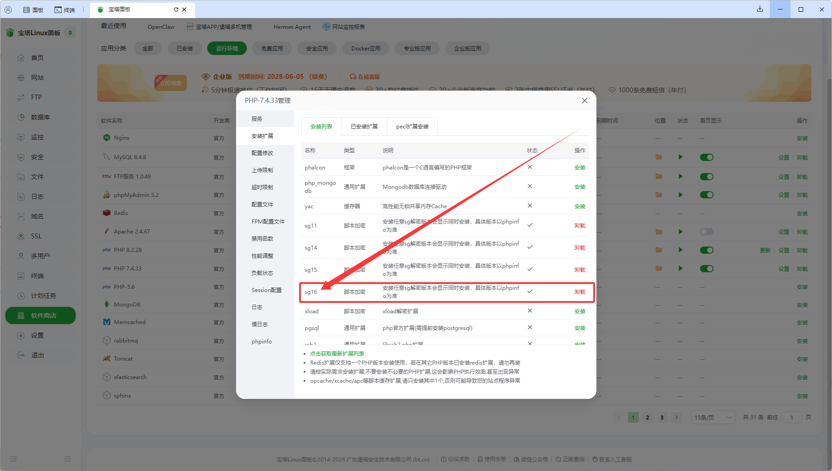Select the Docker应用 category
832x471 pixels.
366,49
